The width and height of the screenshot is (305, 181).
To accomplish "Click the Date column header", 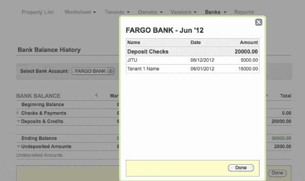I will (195, 43).
